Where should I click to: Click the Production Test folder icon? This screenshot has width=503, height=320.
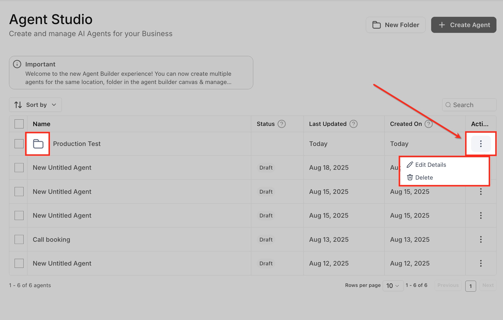point(38,144)
